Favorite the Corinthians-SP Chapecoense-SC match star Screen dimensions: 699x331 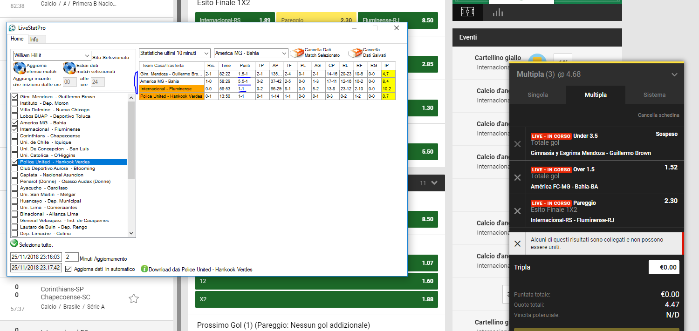(134, 298)
